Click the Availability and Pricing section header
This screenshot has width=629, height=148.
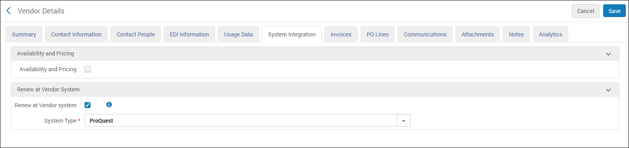pos(315,53)
